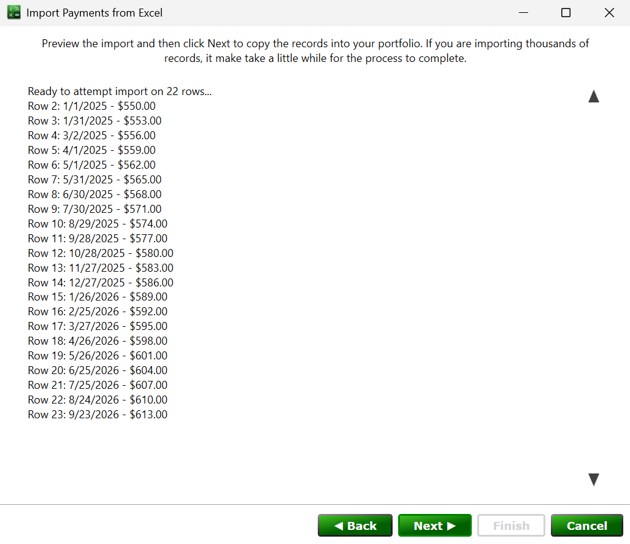Select the line 'Row 16: 2/25/2026 - $592.00'
Image resolution: width=630 pixels, height=544 pixels.
pyautogui.click(x=98, y=312)
